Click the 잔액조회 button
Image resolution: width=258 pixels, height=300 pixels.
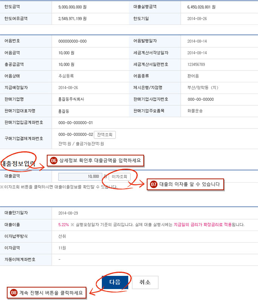[104, 135]
